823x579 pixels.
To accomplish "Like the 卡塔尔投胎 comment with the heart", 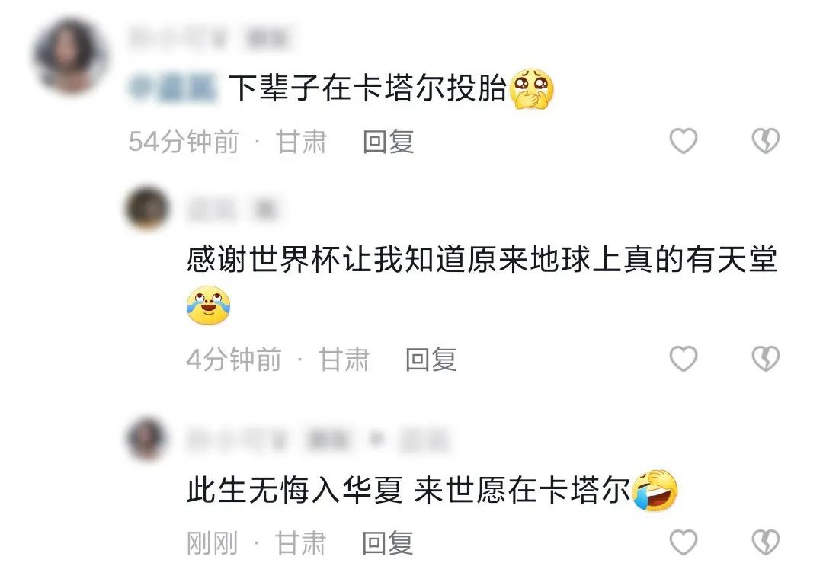I will tap(684, 141).
